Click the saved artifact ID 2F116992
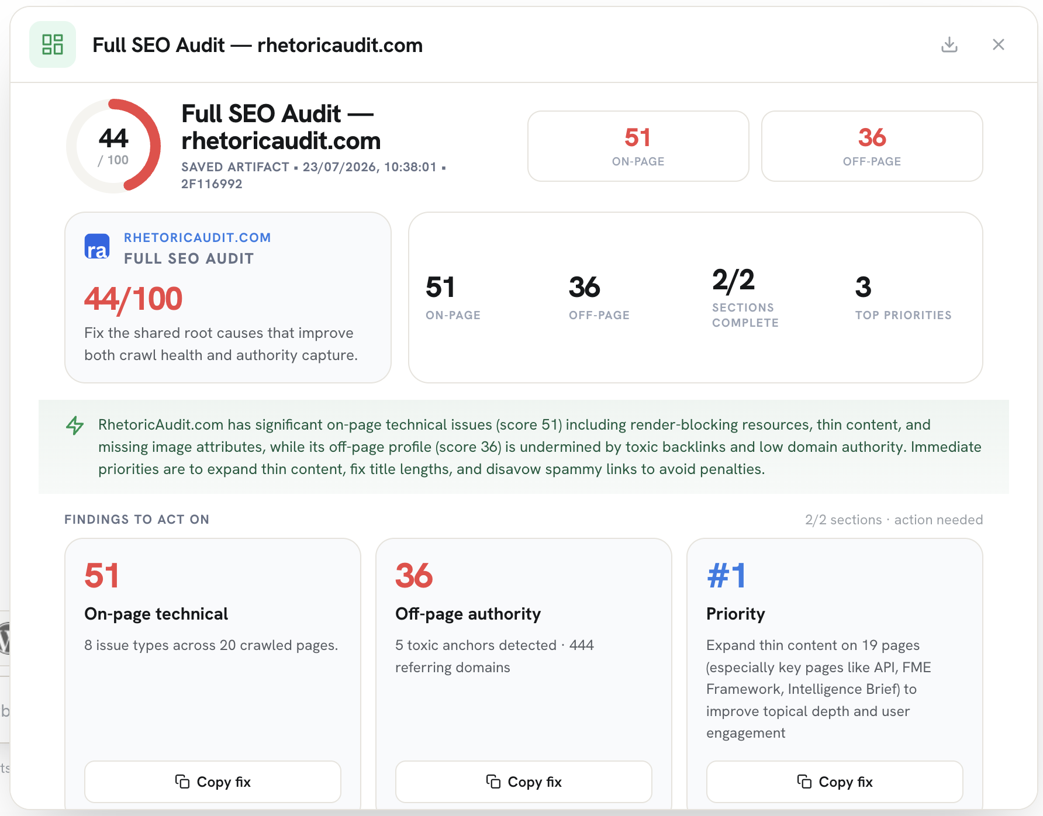This screenshot has height=816, width=1043. (x=212, y=184)
